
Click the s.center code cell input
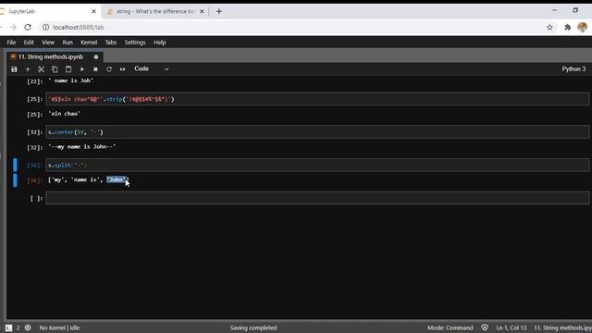317,132
